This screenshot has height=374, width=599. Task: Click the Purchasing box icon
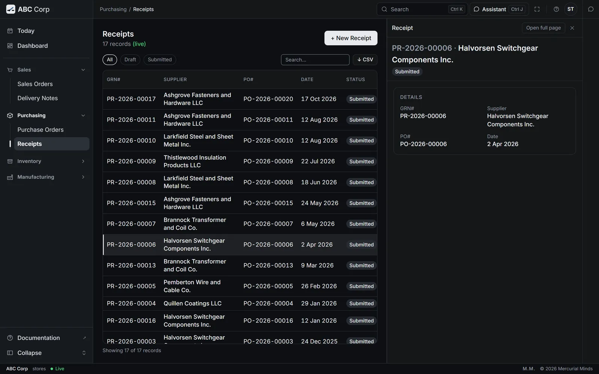[10, 116]
